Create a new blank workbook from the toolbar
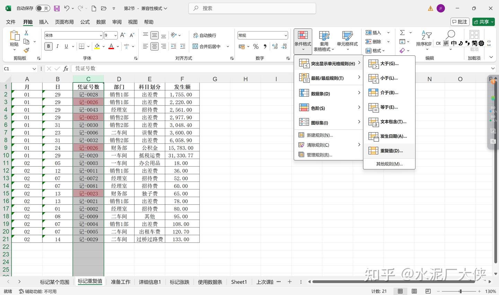The image size is (499, 295). click(94, 8)
